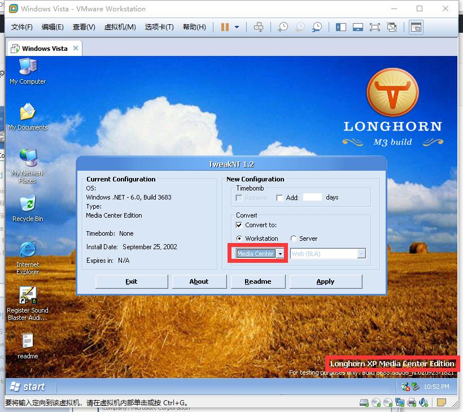Viewport: 463px width, 412px height.
Task: Open the Web (BLA) server edition dropdown
Action: 361,254
